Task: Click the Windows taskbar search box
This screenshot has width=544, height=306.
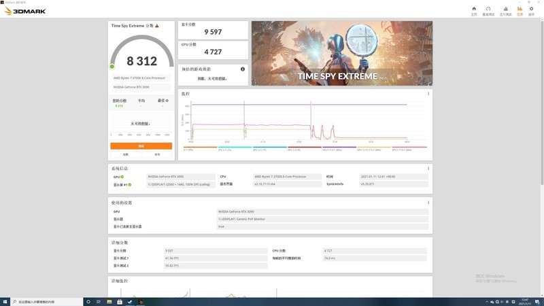Action: [46, 302]
